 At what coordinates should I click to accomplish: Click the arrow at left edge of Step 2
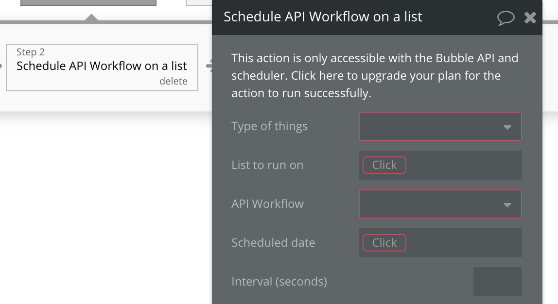click(1, 67)
